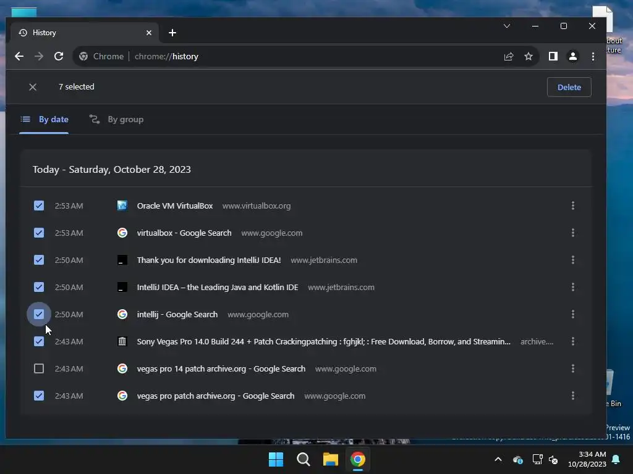Click the Chrome site info chip
Screen dimensions: 633x474
coord(101,56)
